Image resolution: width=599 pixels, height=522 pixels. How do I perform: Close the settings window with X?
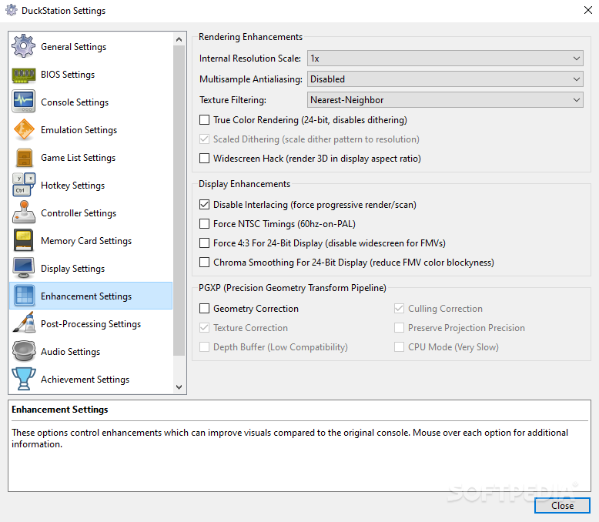(588, 10)
